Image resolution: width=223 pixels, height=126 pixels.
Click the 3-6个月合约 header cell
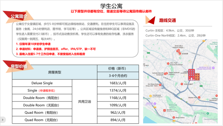click(x=118, y=76)
